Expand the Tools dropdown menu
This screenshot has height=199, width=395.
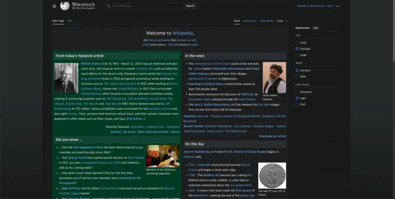281,21
